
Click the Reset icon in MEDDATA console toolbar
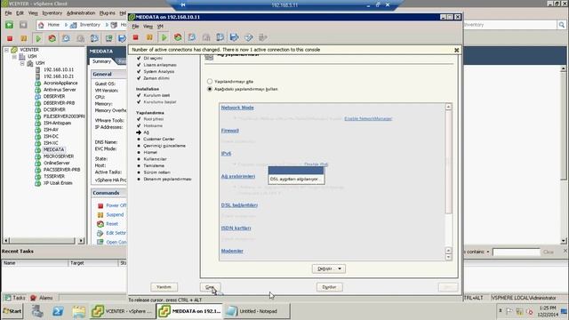click(178, 37)
